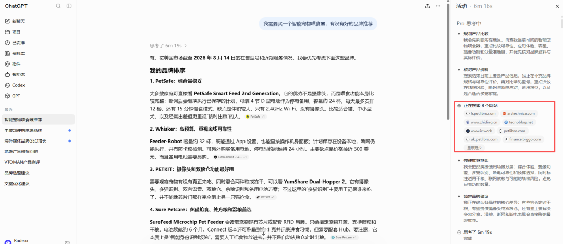
Task: Open the www.zhiding.cn source chip
Action: click(481, 122)
